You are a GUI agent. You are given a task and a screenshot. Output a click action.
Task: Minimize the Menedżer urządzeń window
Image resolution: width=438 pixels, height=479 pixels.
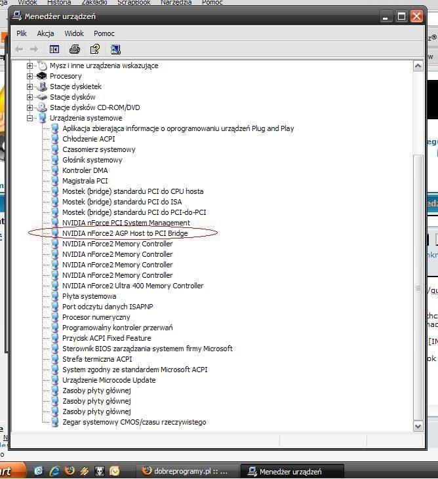point(386,16)
